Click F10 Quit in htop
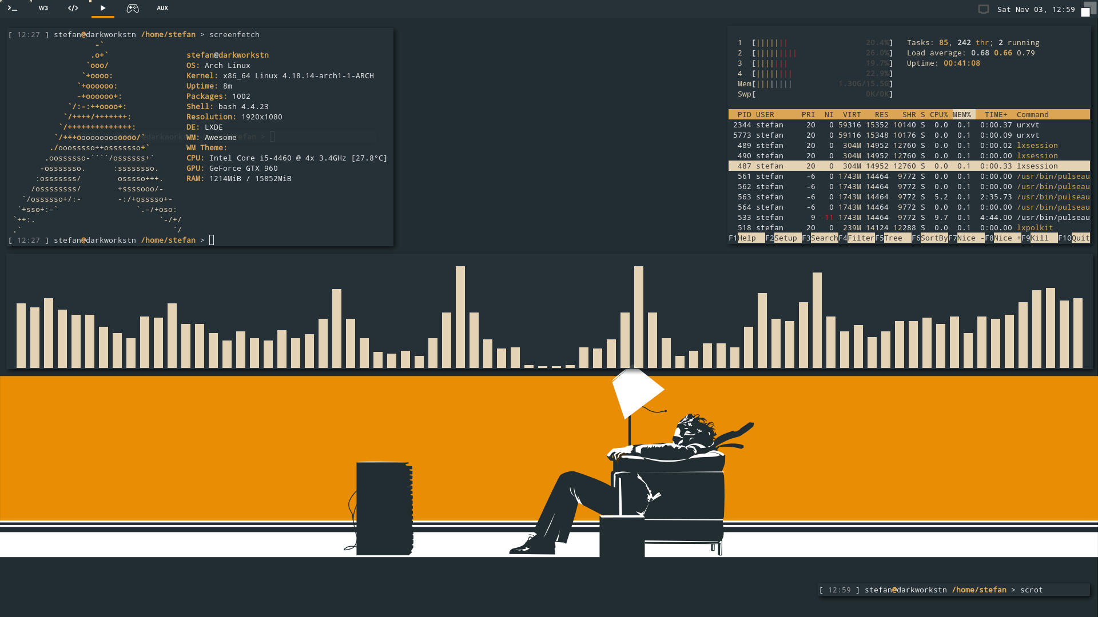The width and height of the screenshot is (1098, 617). click(x=1074, y=238)
